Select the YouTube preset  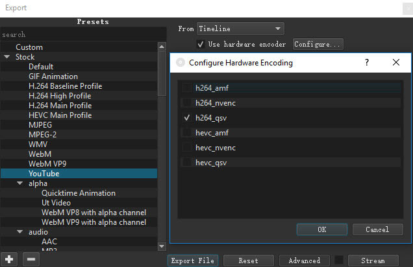(x=44, y=174)
